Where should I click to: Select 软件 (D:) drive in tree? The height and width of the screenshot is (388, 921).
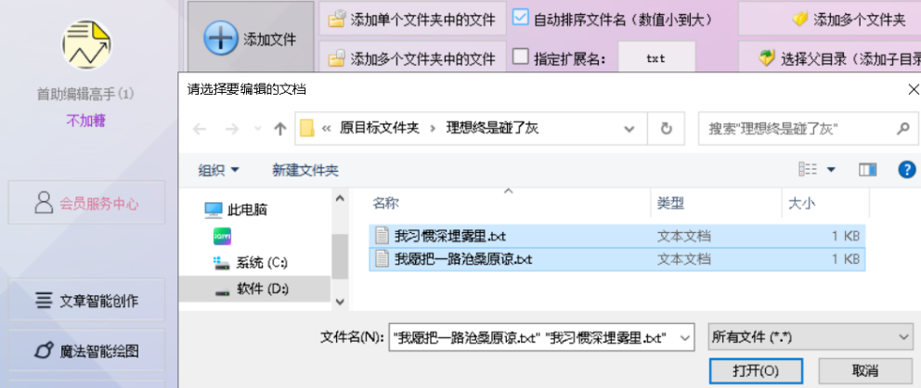[255, 289]
